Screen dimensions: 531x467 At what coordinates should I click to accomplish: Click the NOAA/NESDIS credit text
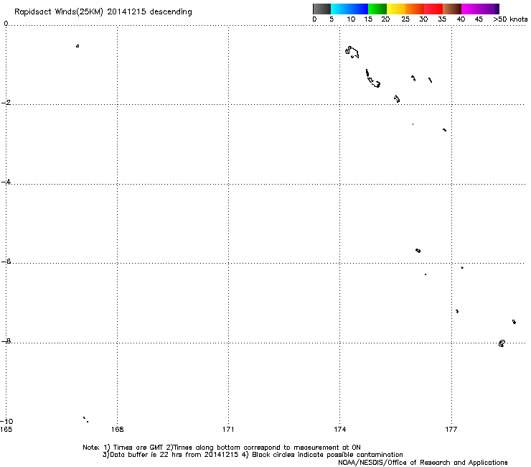click(423, 463)
